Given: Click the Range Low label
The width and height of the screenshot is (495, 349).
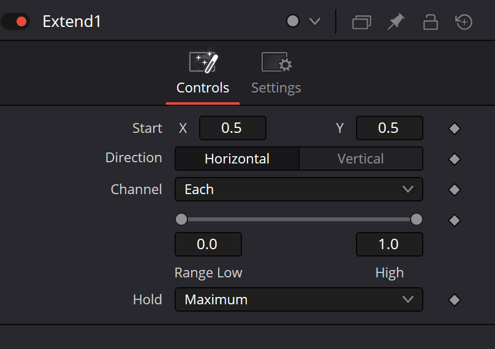Looking at the screenshot, I should coord(208,272).
